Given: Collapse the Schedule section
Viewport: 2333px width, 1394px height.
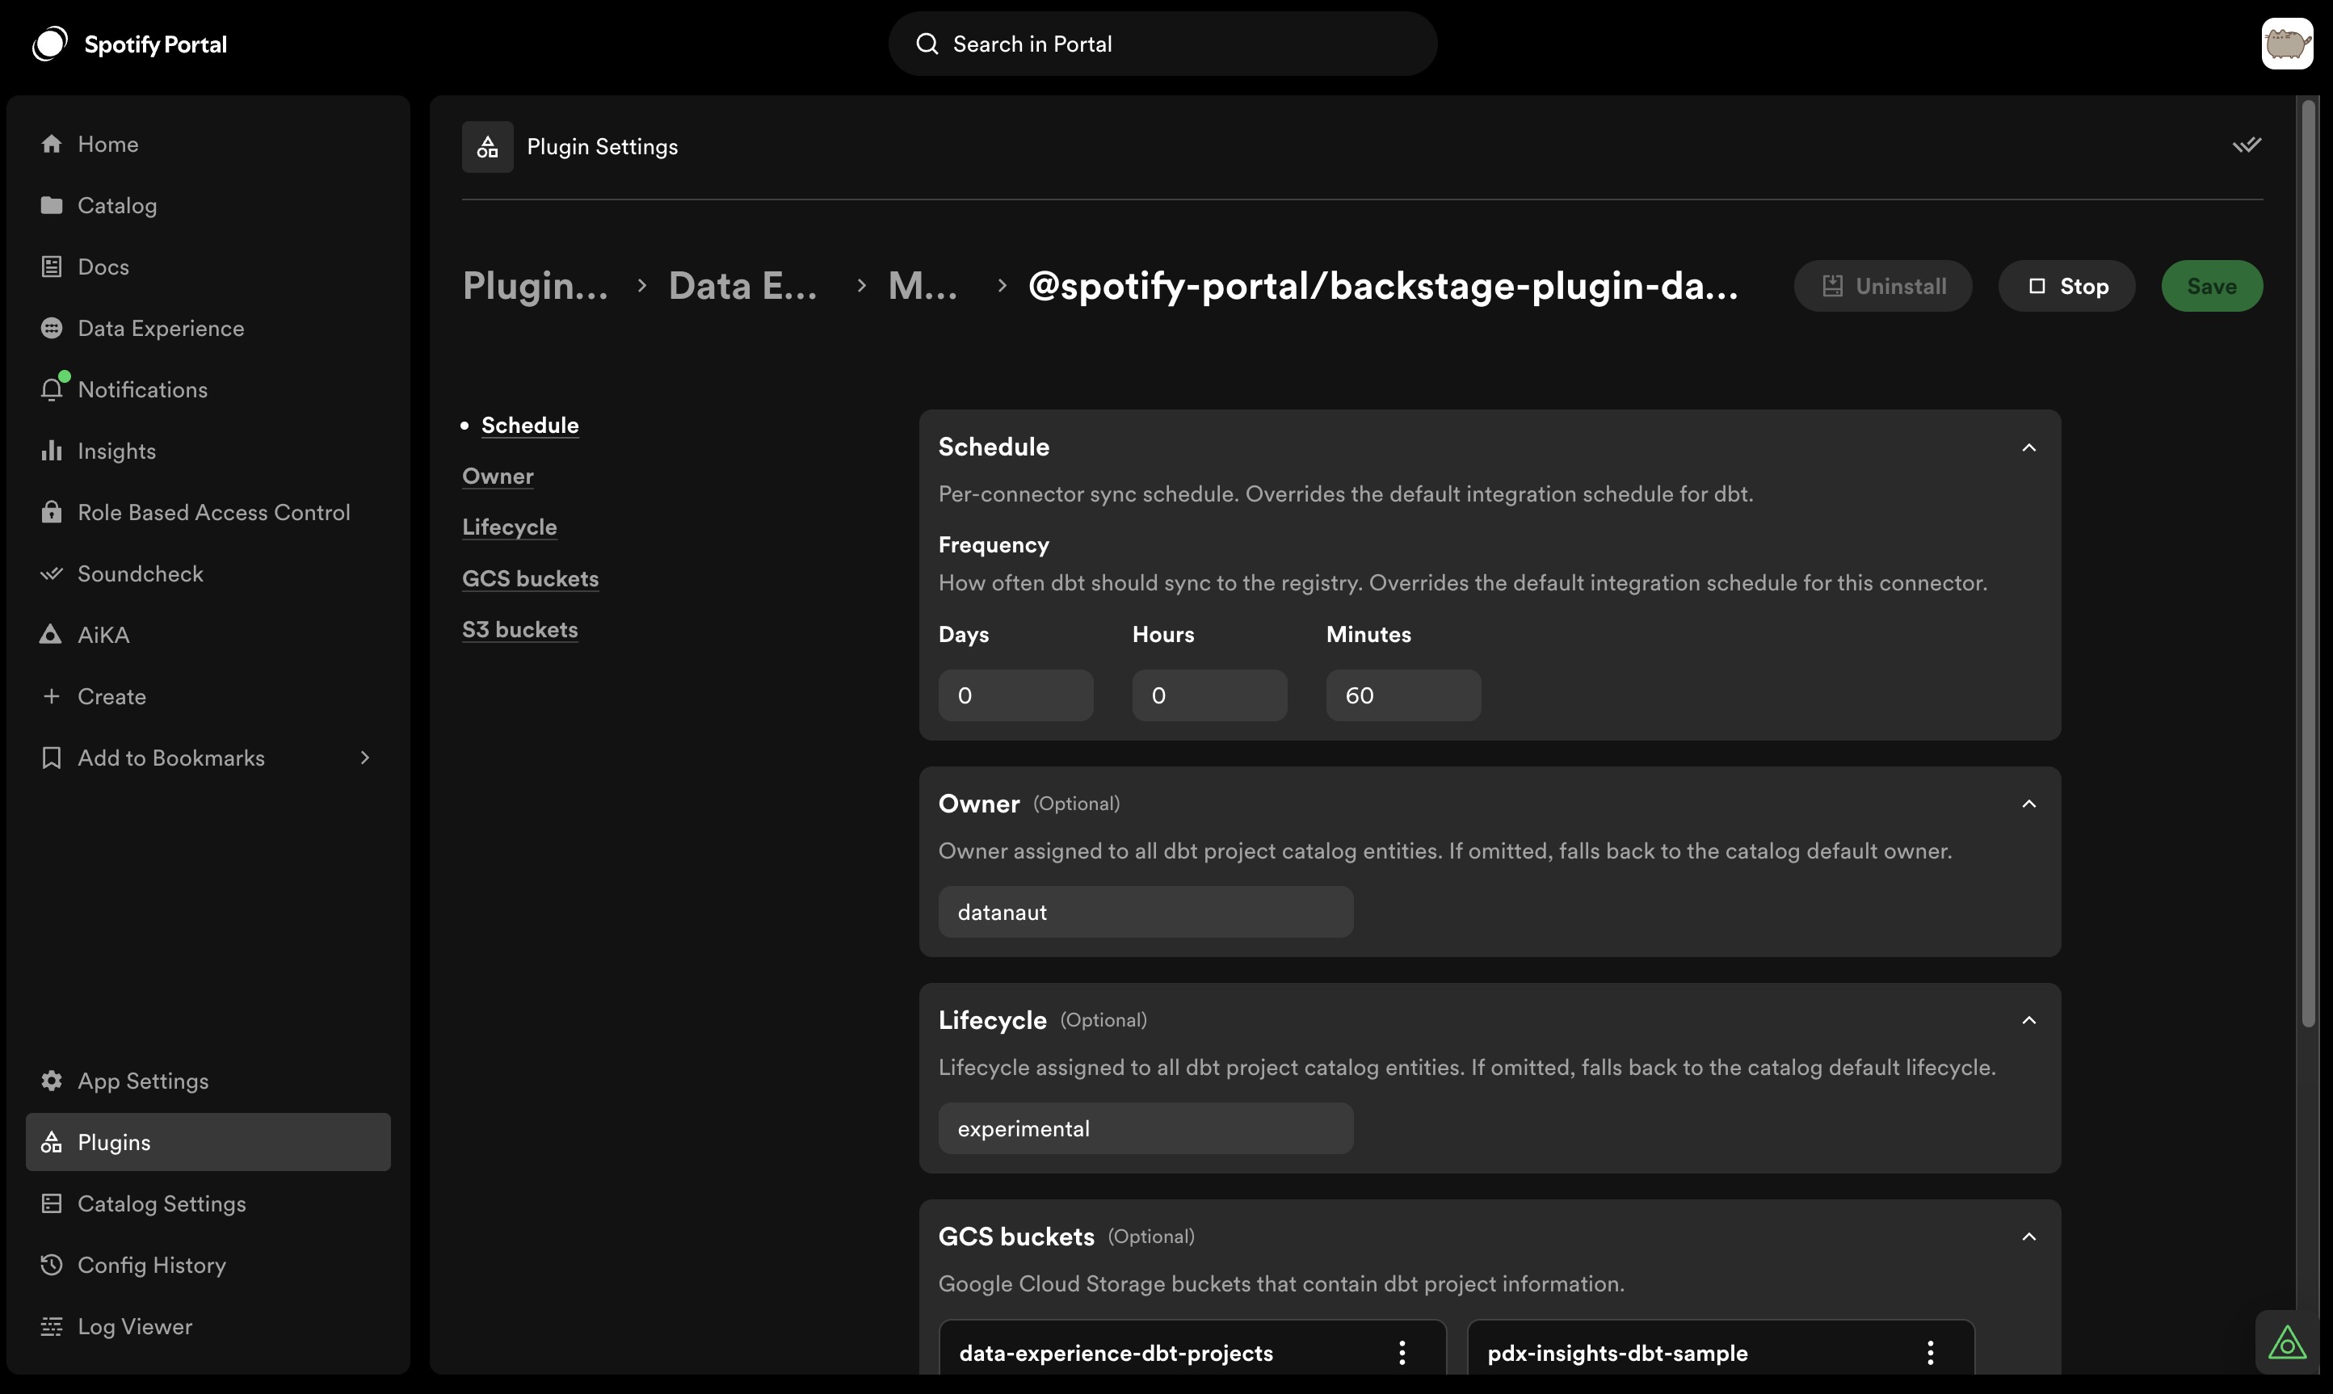Looking at the screenshot, I should [x=2029, y=447].
